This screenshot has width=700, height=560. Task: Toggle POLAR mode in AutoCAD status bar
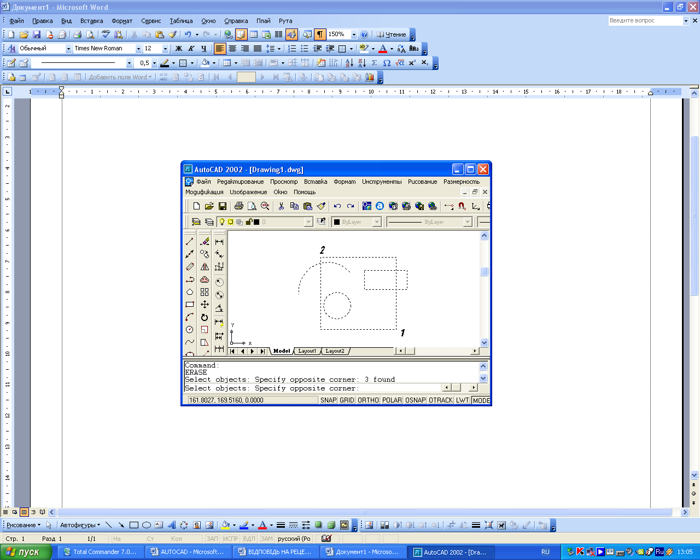(x=392, y=400)
